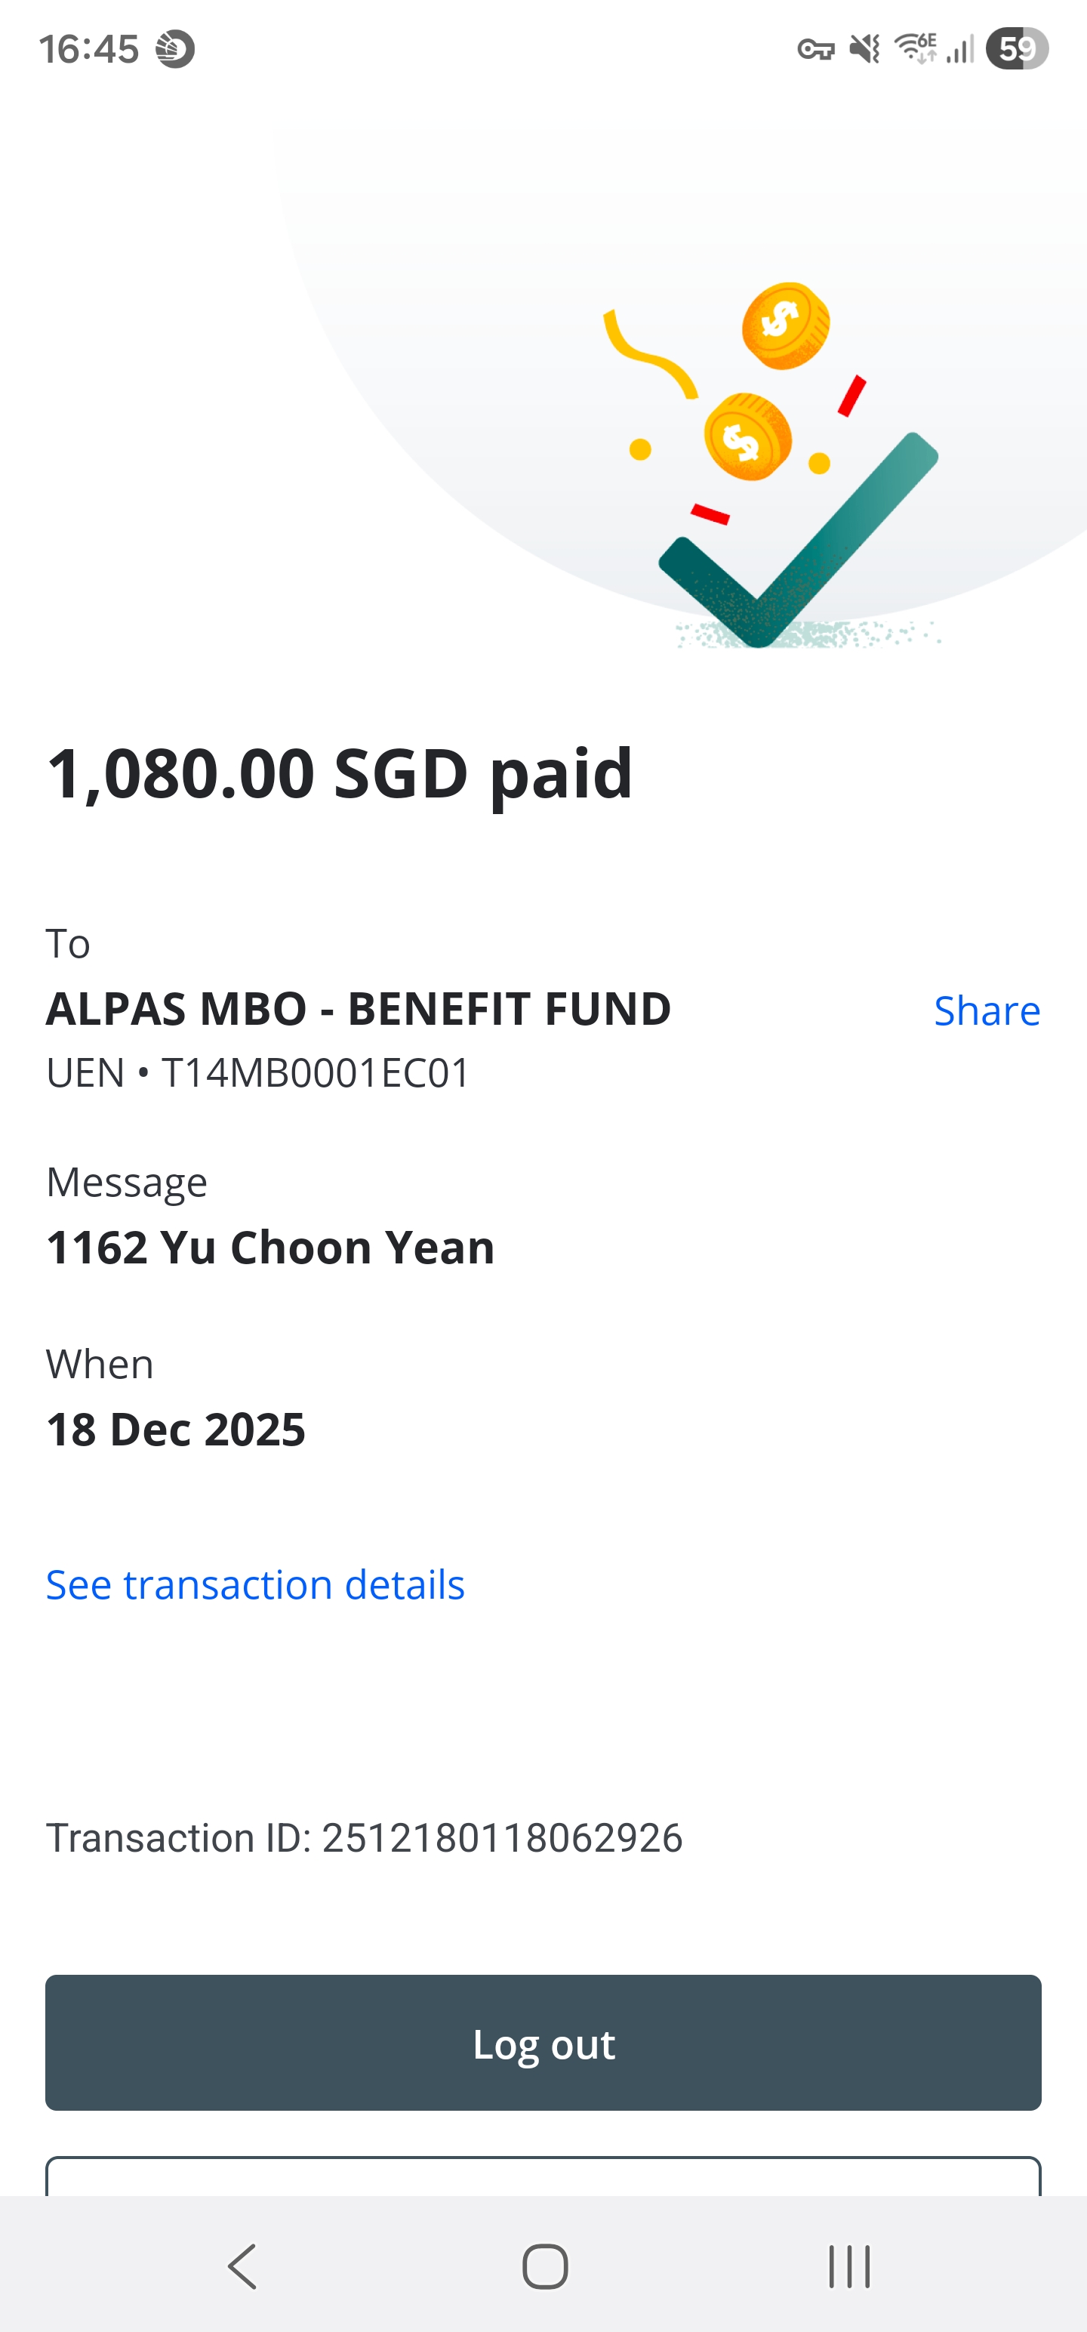The width and height of the screenshot is (1087, 2332).
Task: Tap the battery level 59 indicator
Action: coord(1016,48)
